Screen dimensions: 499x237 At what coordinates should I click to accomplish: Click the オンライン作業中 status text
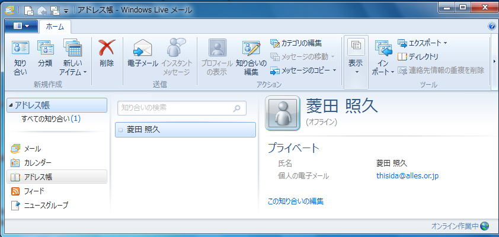455,226
